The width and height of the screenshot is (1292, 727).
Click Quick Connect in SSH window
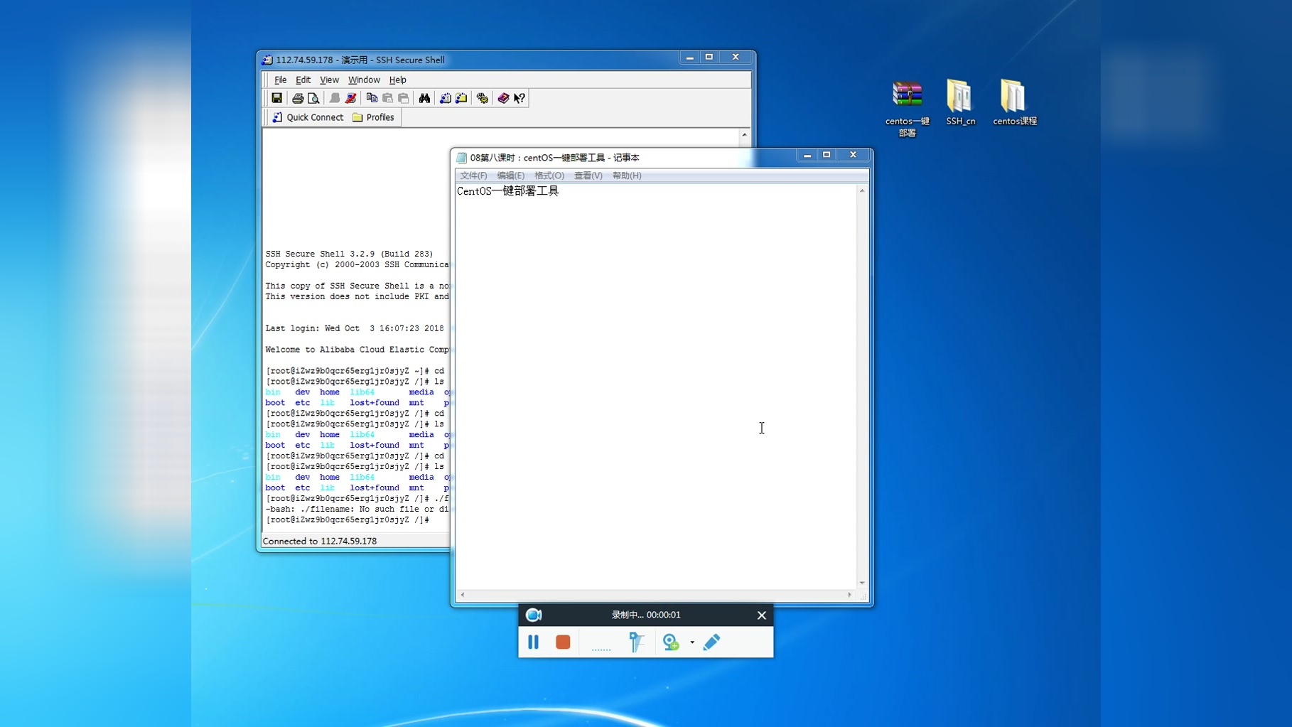[308, 117]
